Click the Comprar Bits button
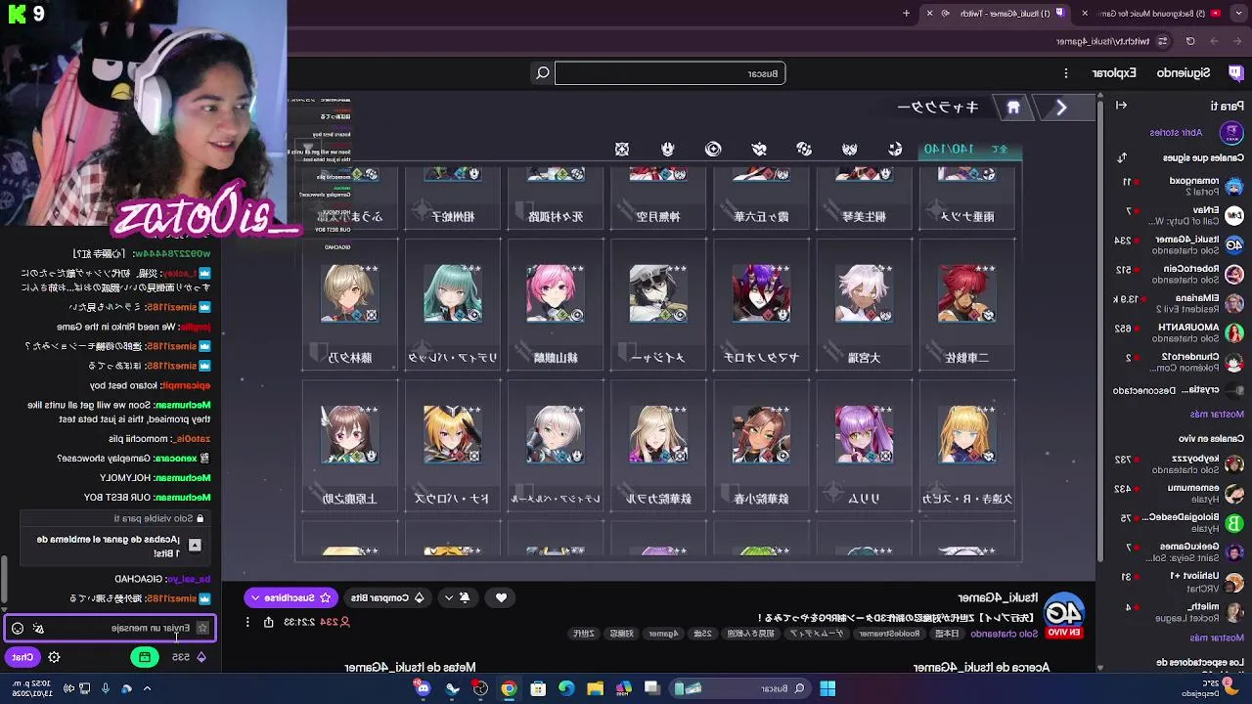The height and width of the screenshot is (704, 1252). [x=387, y=597]
